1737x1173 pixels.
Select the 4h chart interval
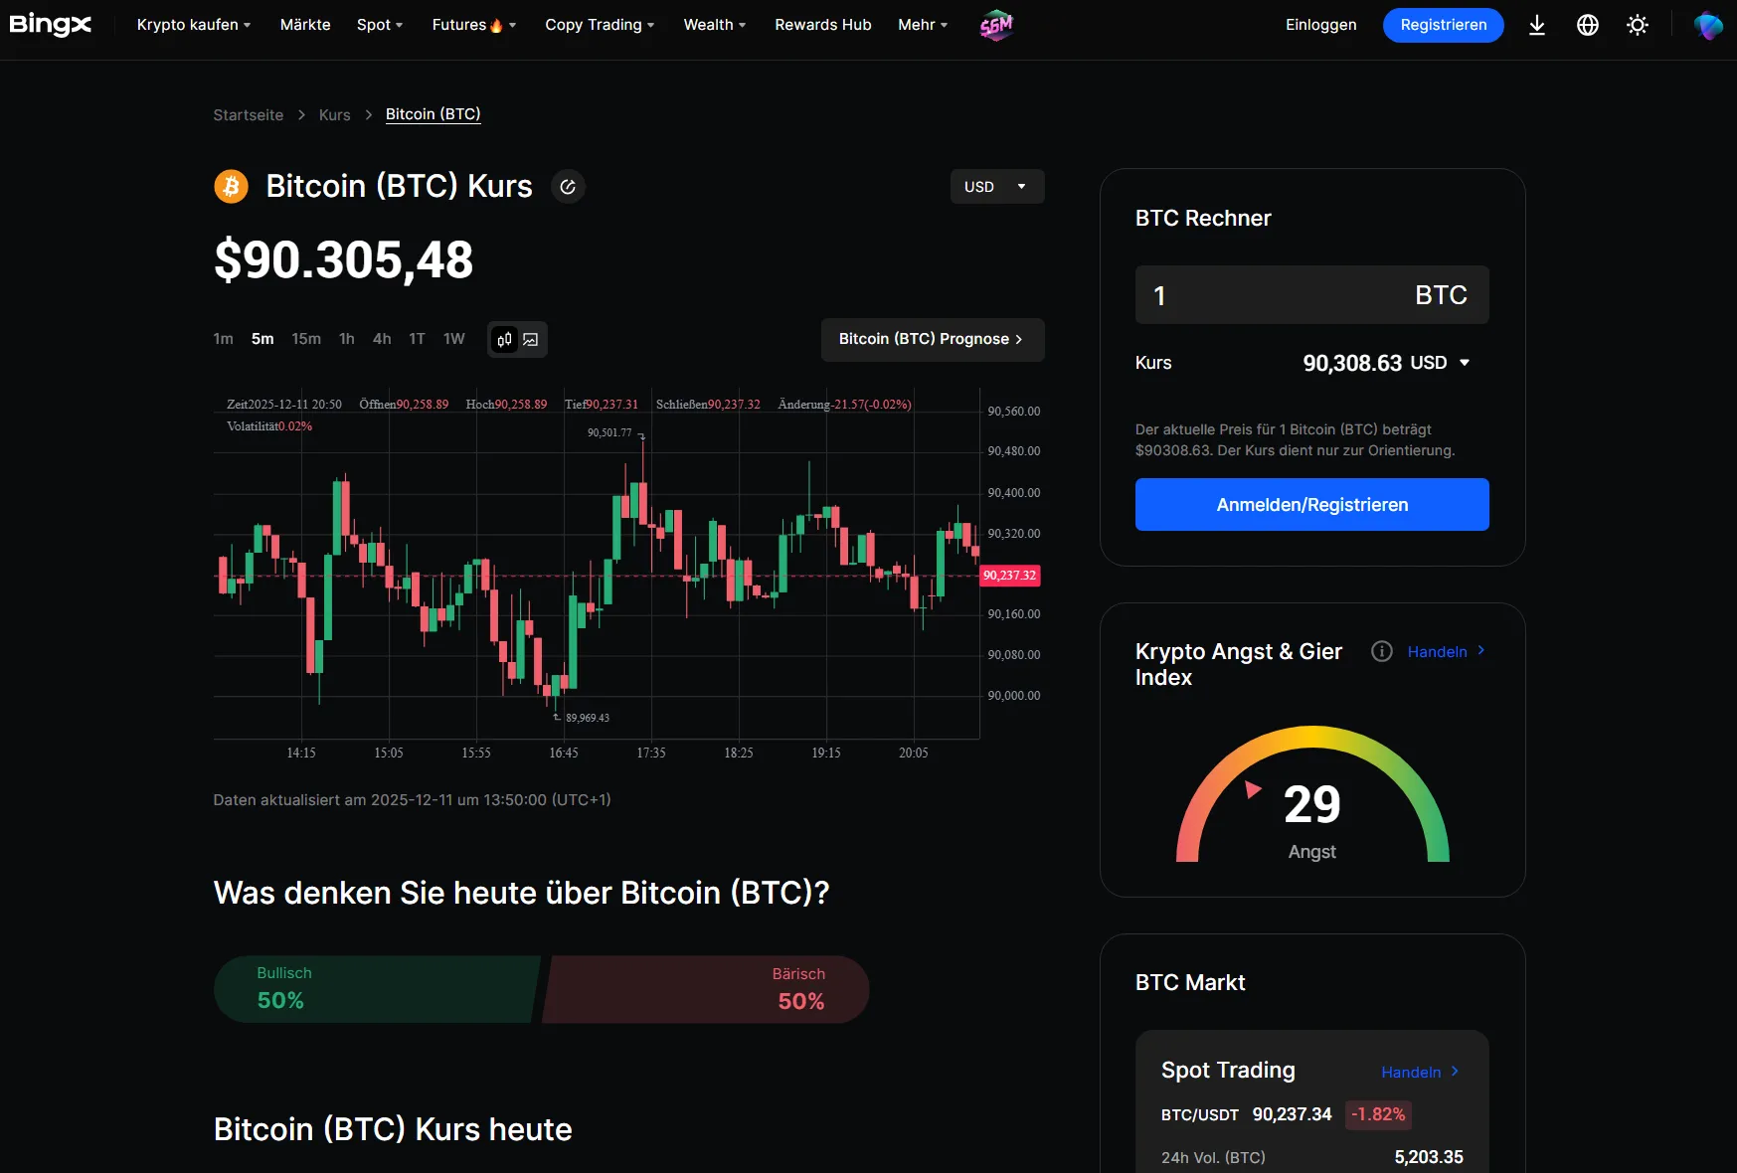coord(382,339)
